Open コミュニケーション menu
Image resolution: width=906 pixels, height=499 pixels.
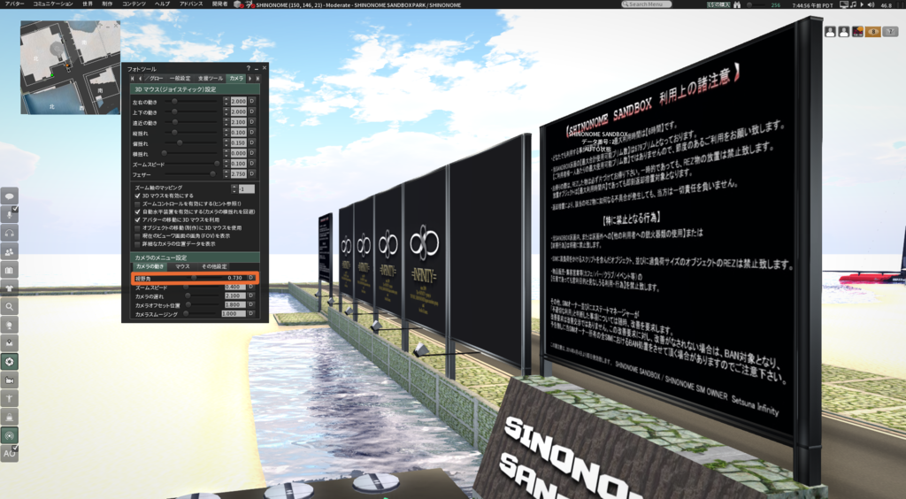pos(52,4)
